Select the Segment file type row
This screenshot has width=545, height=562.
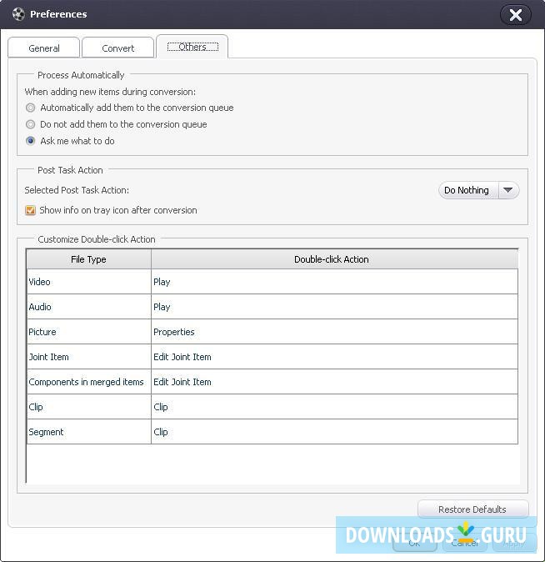89,432
